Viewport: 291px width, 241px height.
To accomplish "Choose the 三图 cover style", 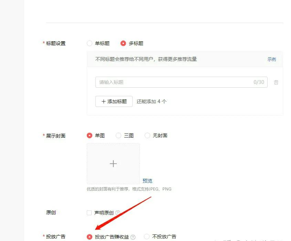I will coord(118,135).
